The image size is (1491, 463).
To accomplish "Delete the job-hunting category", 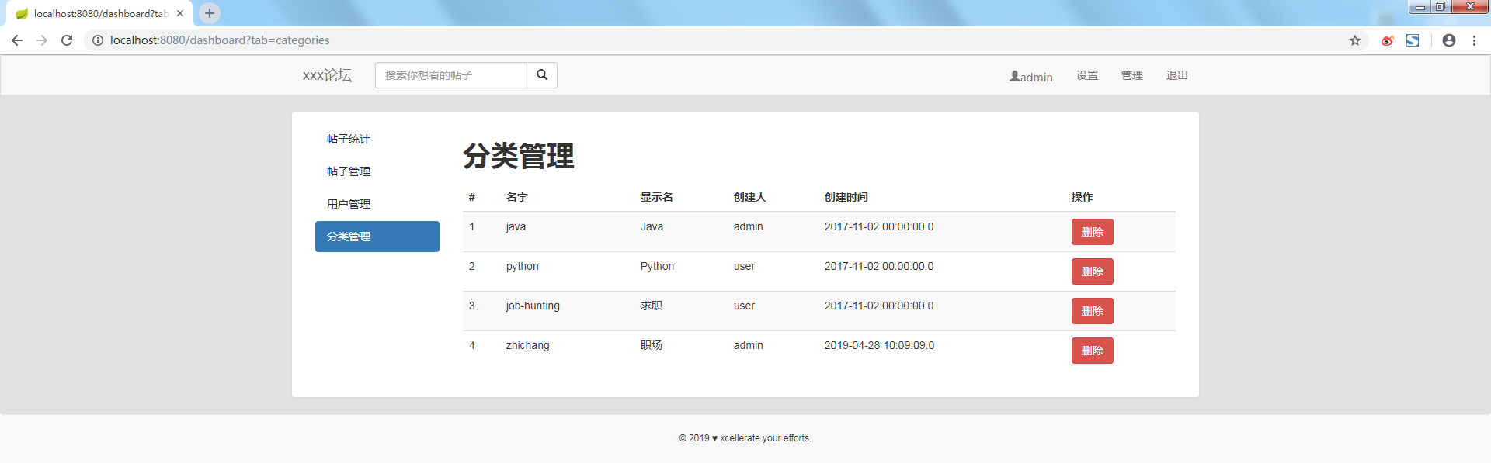I will coord(1093,311).
